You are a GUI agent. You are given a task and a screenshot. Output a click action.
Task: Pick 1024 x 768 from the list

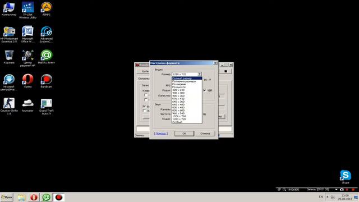(187, 116)
